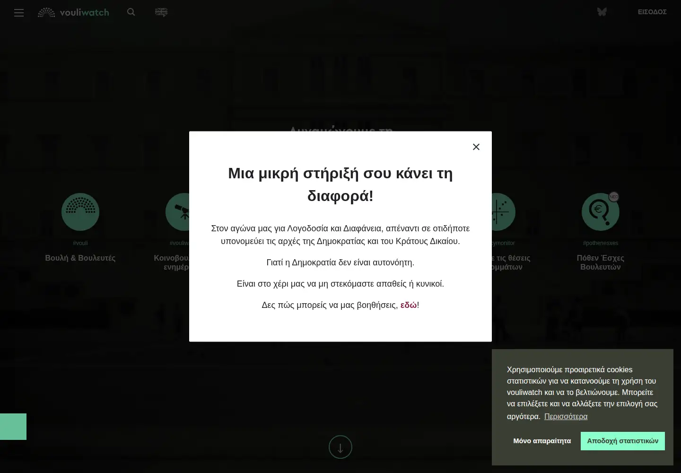Screen dimensions: 681x473
Task: Click the green square widget at the left edge
Action: 13,427
